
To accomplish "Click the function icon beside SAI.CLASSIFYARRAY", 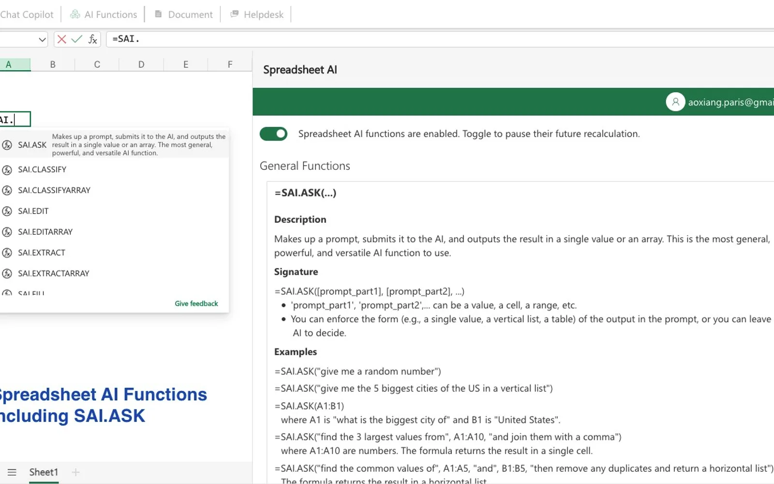I will (x=7, y=191).
